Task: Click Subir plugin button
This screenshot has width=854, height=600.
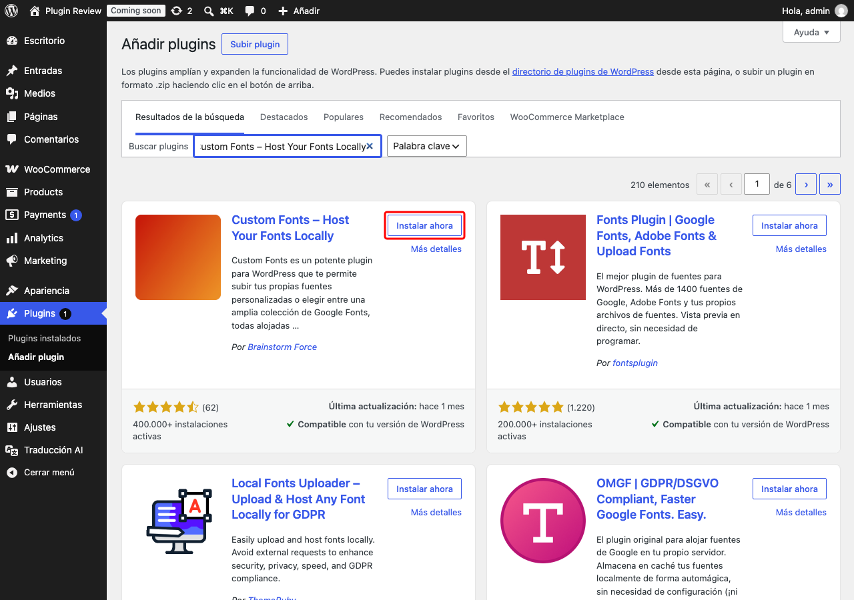Action: tap(255, 44)
